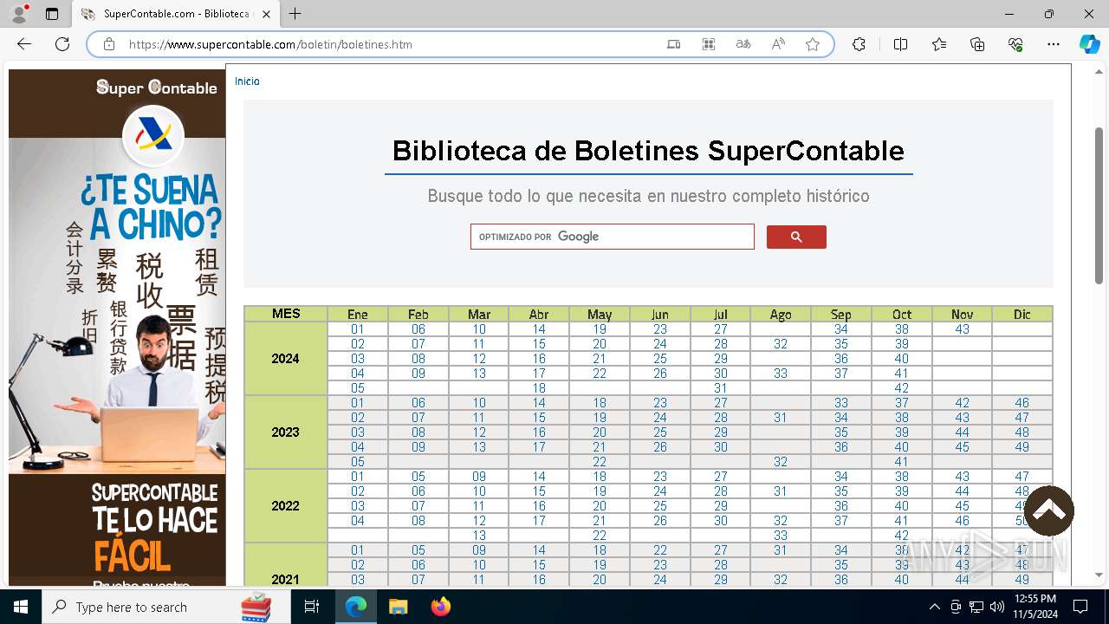1109x624 pixels.
Task: Open 2023 bulletin 22 in May
Action: tap(600, 462)
